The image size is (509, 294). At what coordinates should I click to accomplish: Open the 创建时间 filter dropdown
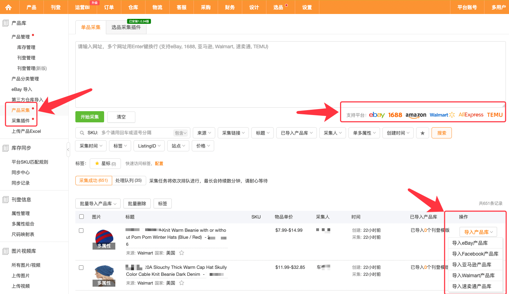point(398,133)
